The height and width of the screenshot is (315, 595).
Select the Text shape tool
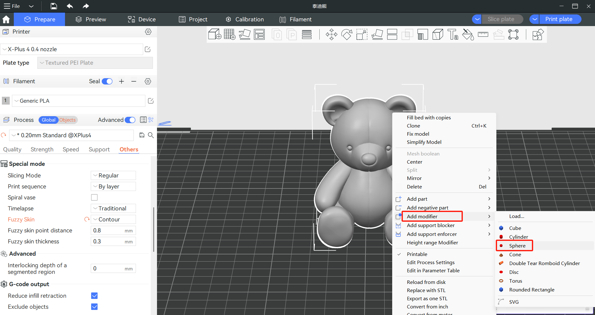(x=453, y=34)
